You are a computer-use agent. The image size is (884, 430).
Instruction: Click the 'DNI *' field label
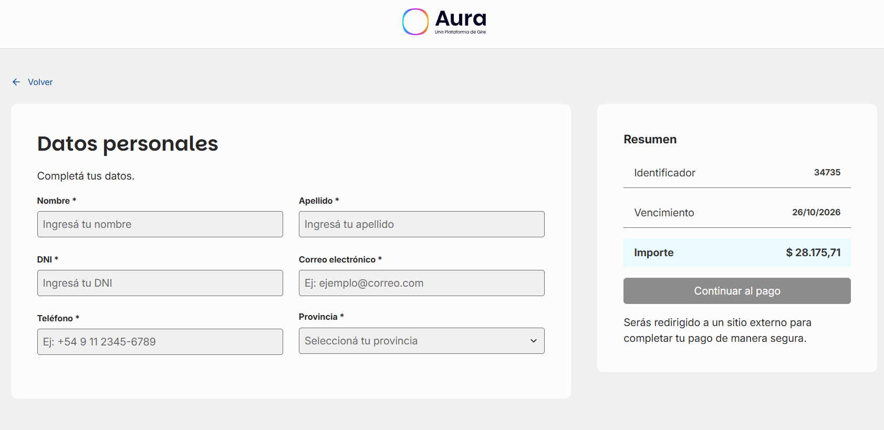48,259
